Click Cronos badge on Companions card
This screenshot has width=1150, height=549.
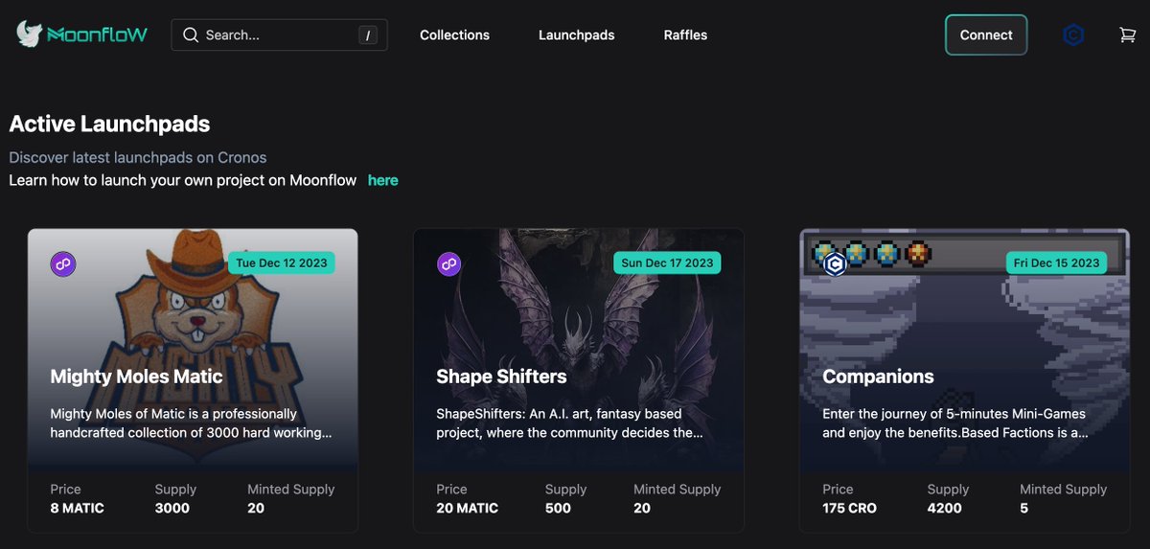(x=834, y=263)
